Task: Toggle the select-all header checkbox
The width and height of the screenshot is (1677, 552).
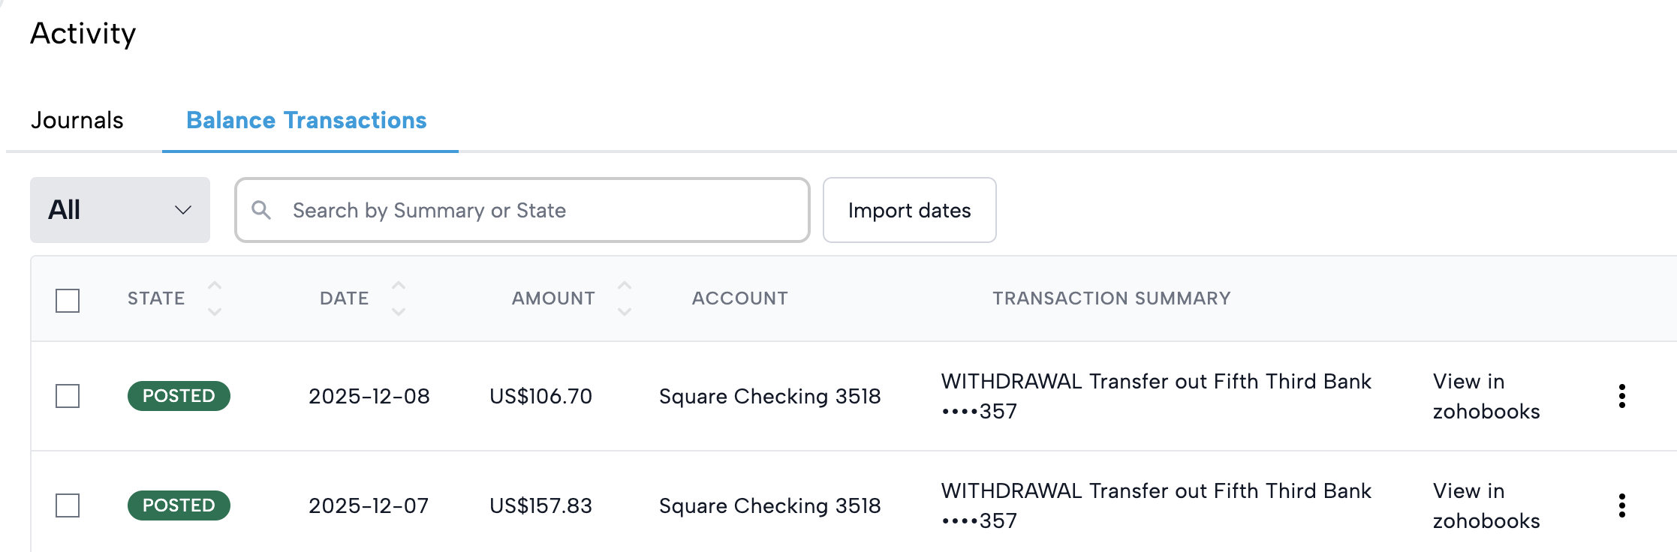Action: tap(68, 301)
